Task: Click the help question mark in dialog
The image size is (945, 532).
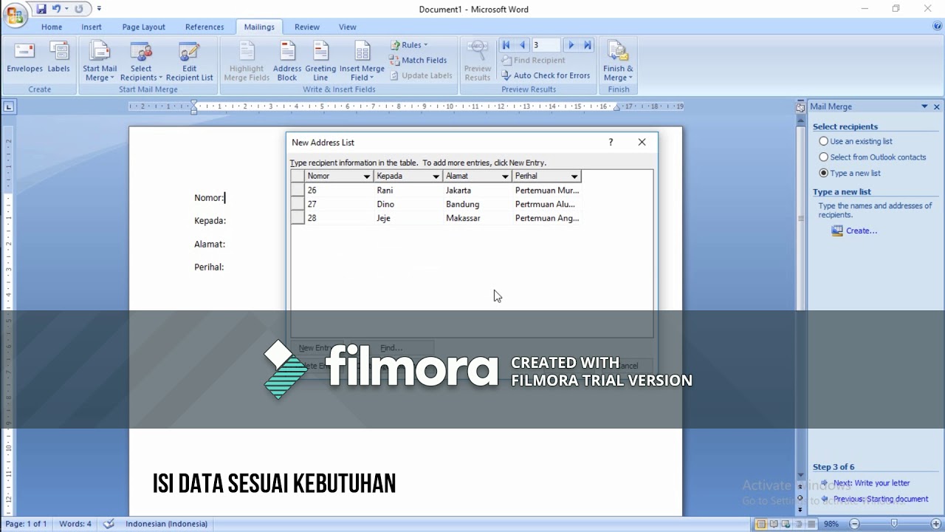Action: (x=611, y=142)
